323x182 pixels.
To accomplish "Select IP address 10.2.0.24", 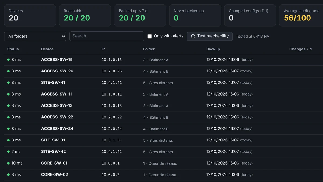I will (x=112, y=129).
